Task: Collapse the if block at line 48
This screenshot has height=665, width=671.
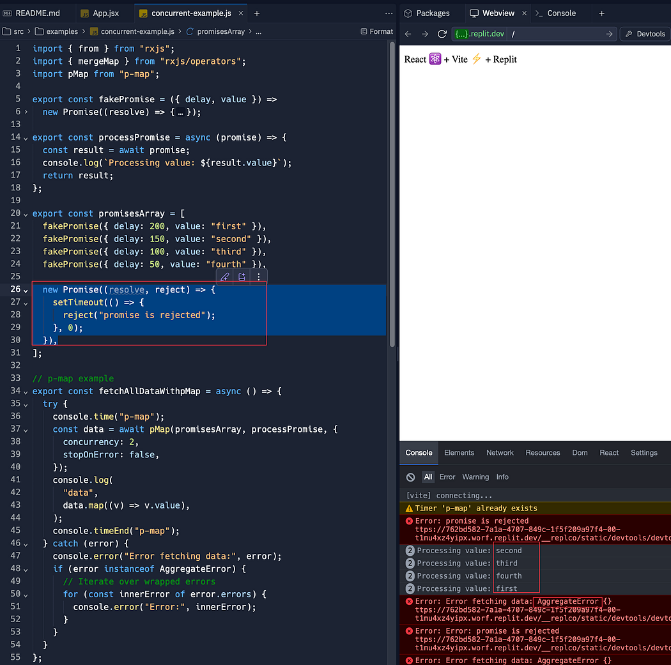Action: (26, 570)
